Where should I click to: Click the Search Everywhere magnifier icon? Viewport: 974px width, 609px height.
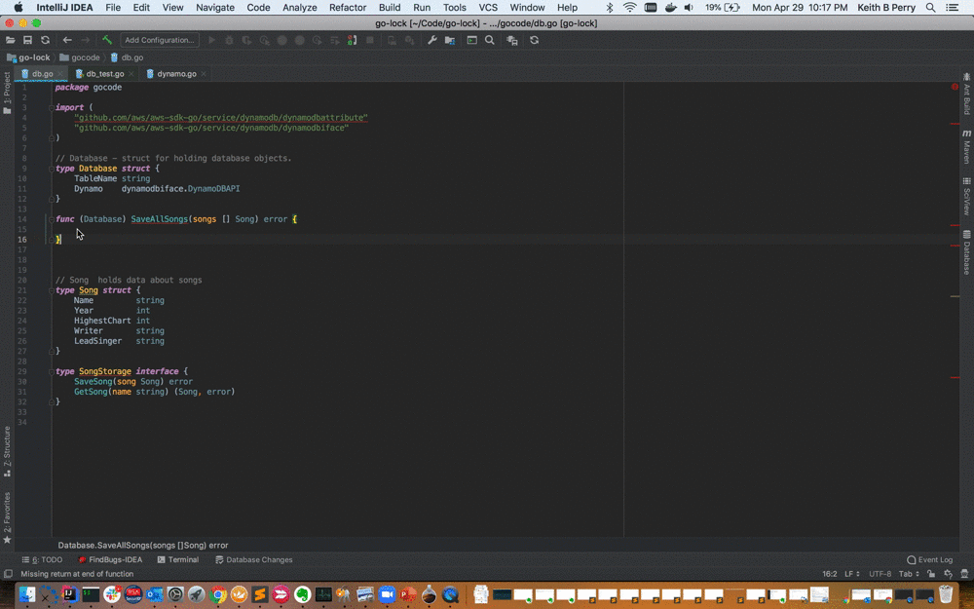point(490,41)
